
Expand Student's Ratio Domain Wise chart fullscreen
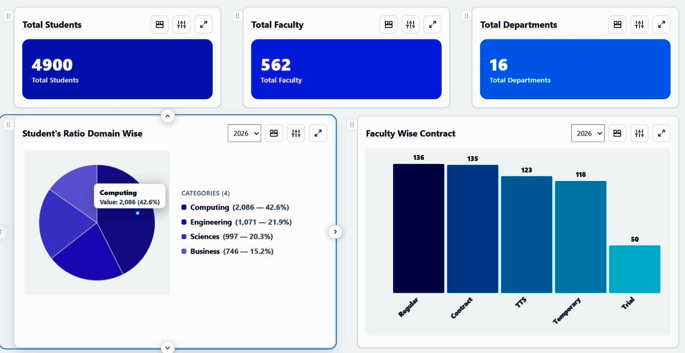[x=318, y=133]
